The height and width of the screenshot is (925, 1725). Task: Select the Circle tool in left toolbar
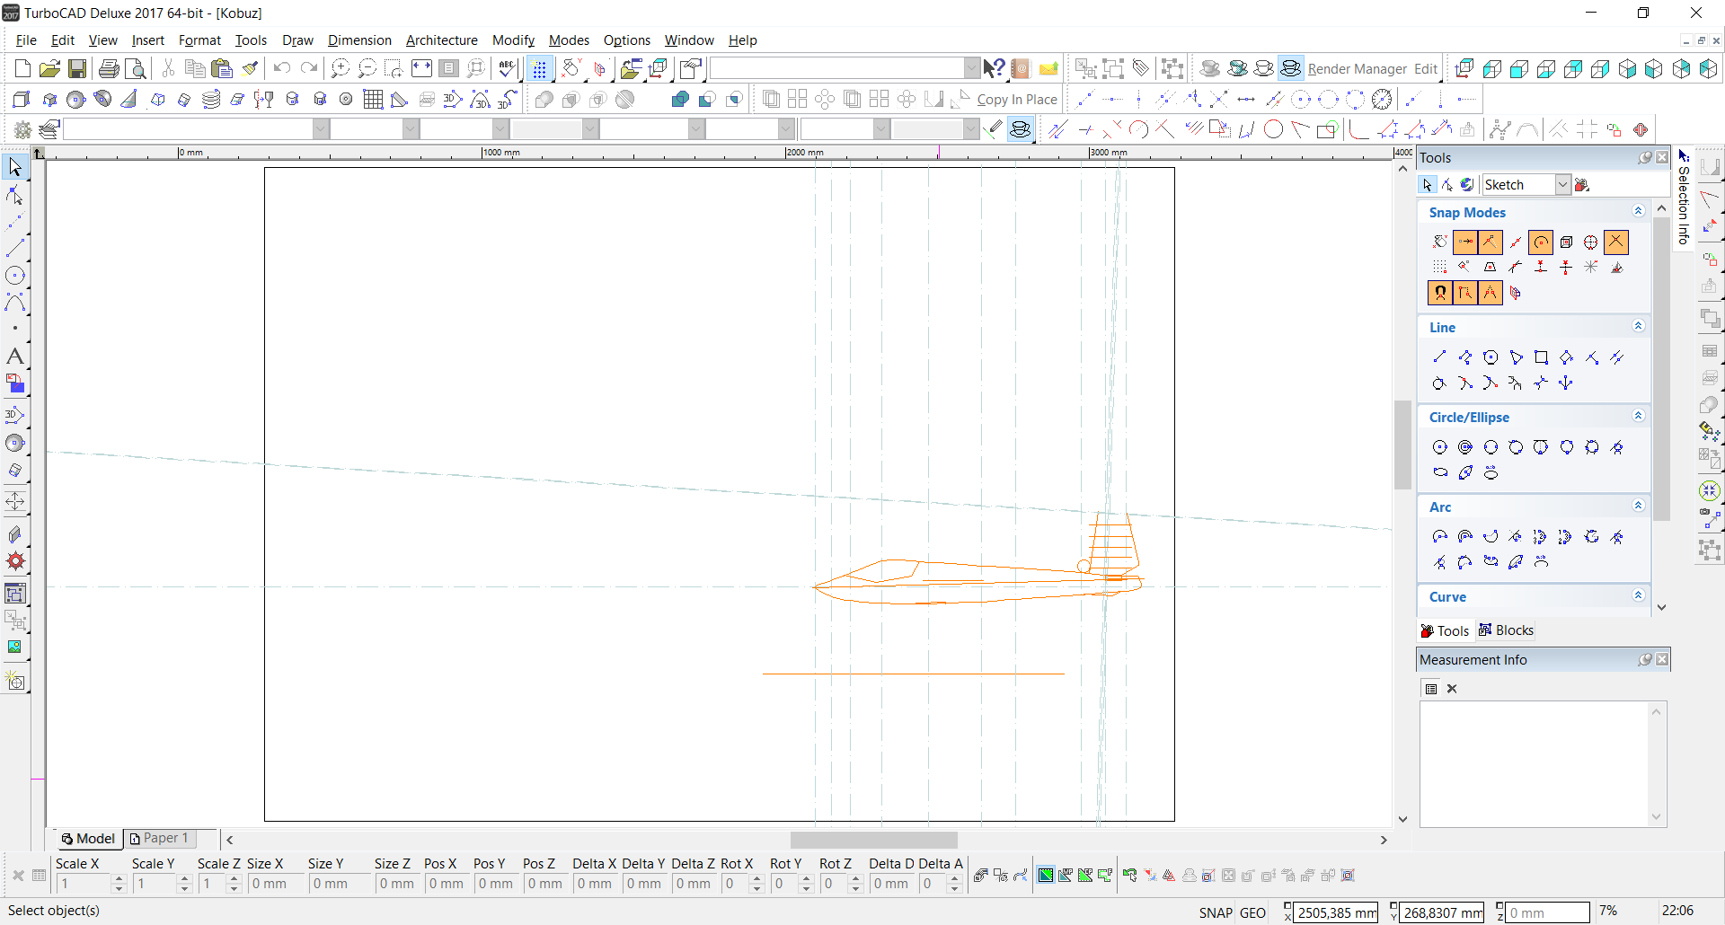(15, 276)
